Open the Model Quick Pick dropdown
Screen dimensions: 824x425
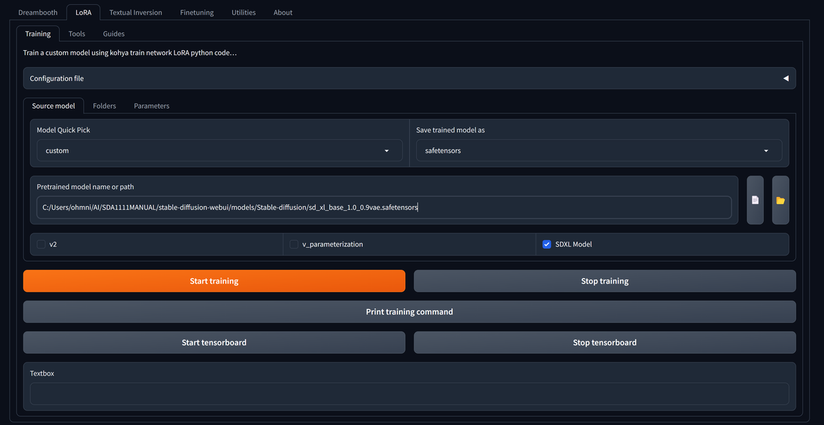coord(220,150)
